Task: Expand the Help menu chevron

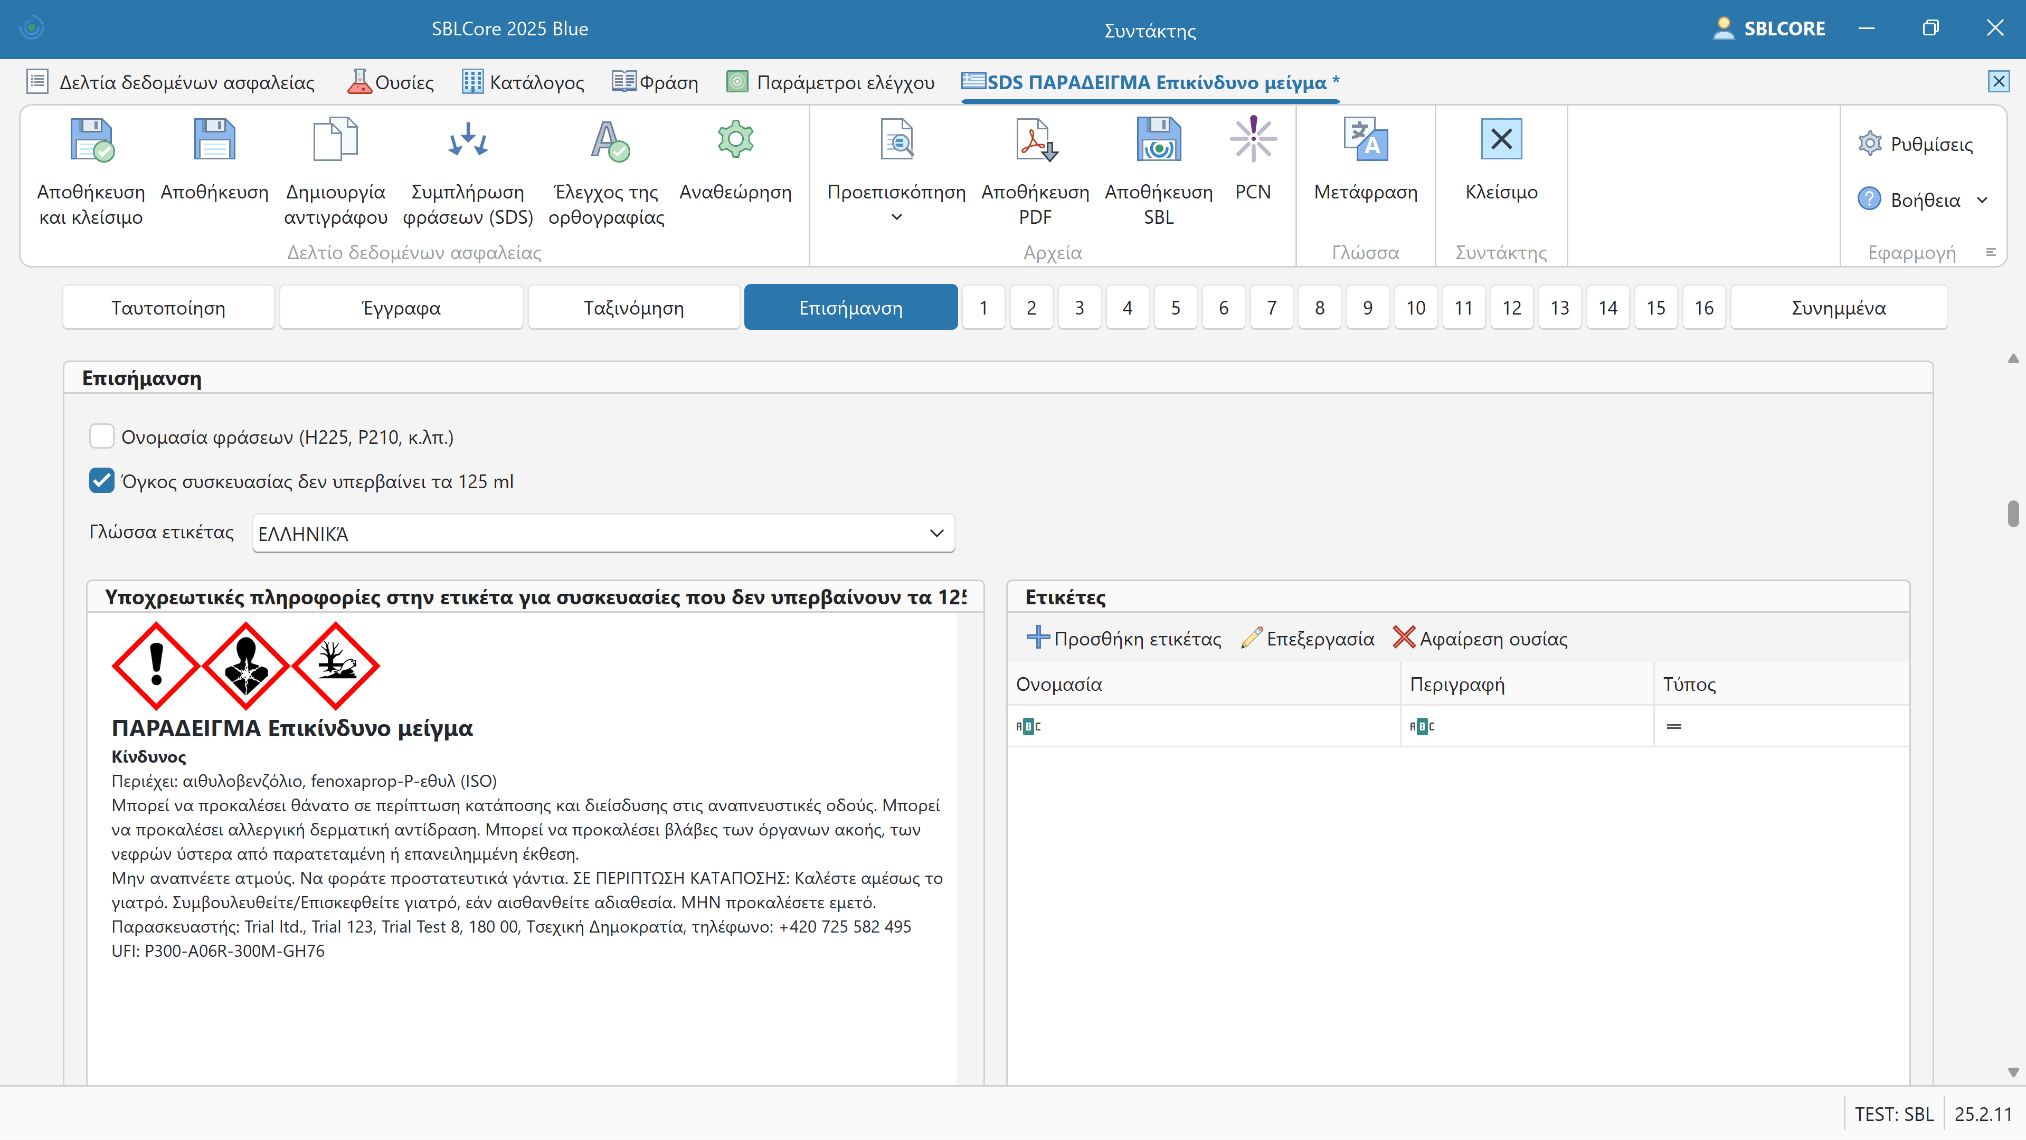Action: [x=1983, y=199]
